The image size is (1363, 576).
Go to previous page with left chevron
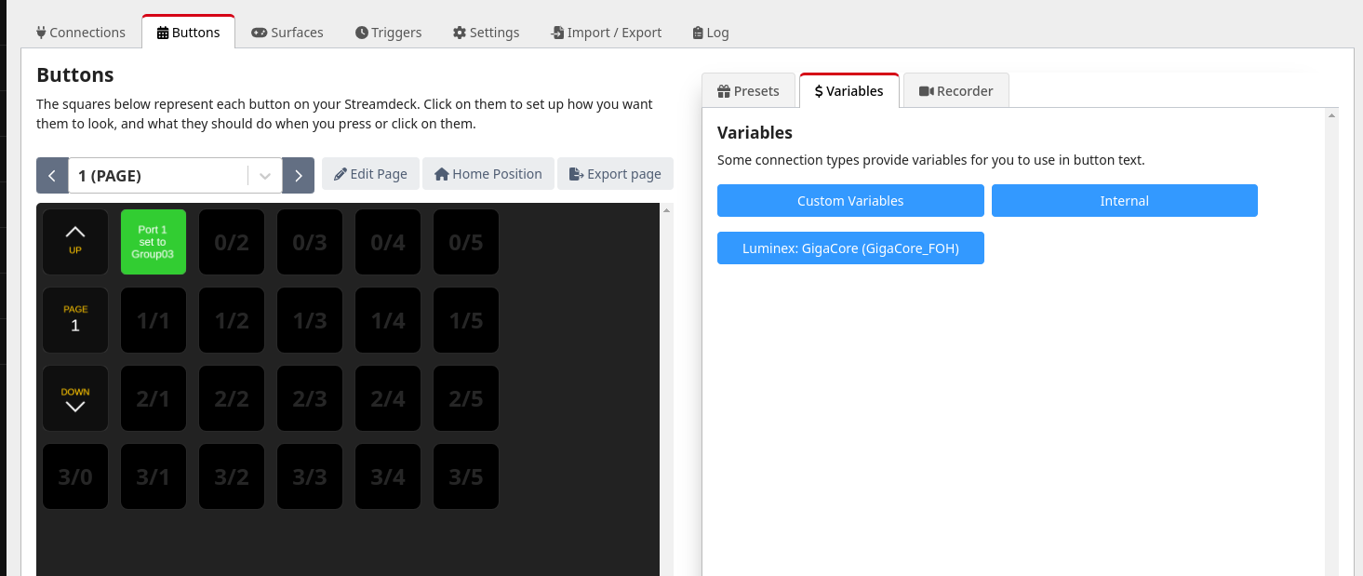[x=52, y=175]
